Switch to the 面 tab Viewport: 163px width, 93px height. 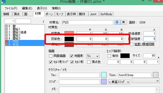28,14
